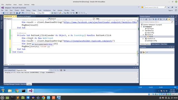Select Form1 class item

click(151, 37)
